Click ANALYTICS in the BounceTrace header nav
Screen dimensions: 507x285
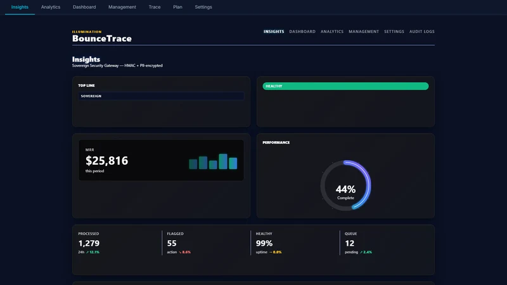click(x=332, y=32)
